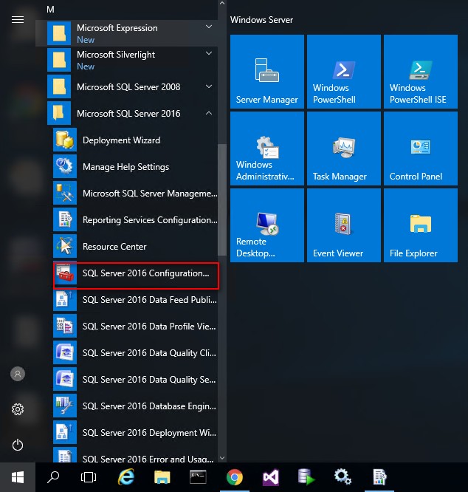Click the Windows Server group title

pyautogui.click(x=261, y=20)
